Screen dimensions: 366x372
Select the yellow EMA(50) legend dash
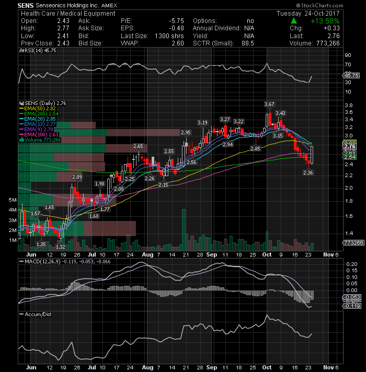pos(21,109)
